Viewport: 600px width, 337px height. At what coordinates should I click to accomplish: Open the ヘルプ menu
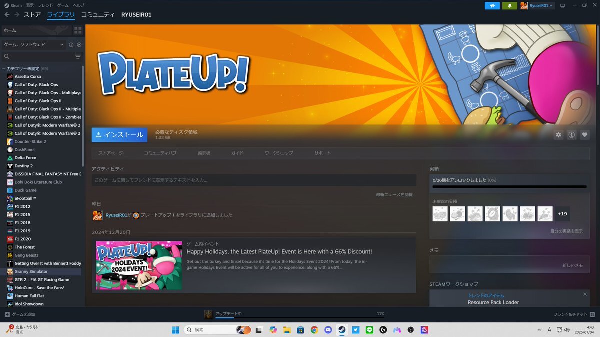[78, 5]
